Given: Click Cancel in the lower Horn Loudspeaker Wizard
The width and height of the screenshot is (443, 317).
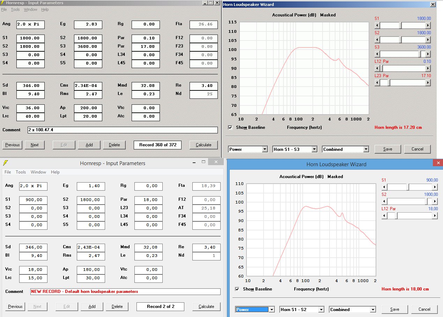Looking at the screenshot, I should (424, 309).
